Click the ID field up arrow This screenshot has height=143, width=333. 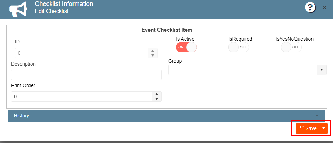point(153,51)
